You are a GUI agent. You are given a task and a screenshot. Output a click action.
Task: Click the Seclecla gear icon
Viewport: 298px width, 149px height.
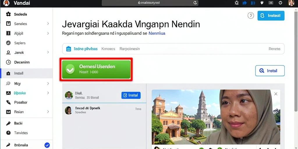point(8,14)
